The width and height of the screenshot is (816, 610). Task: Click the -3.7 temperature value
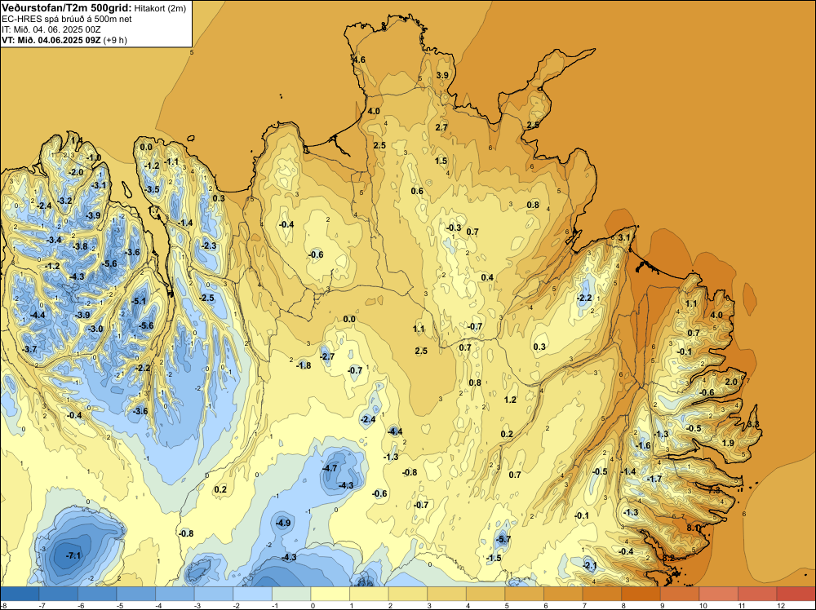29,349
